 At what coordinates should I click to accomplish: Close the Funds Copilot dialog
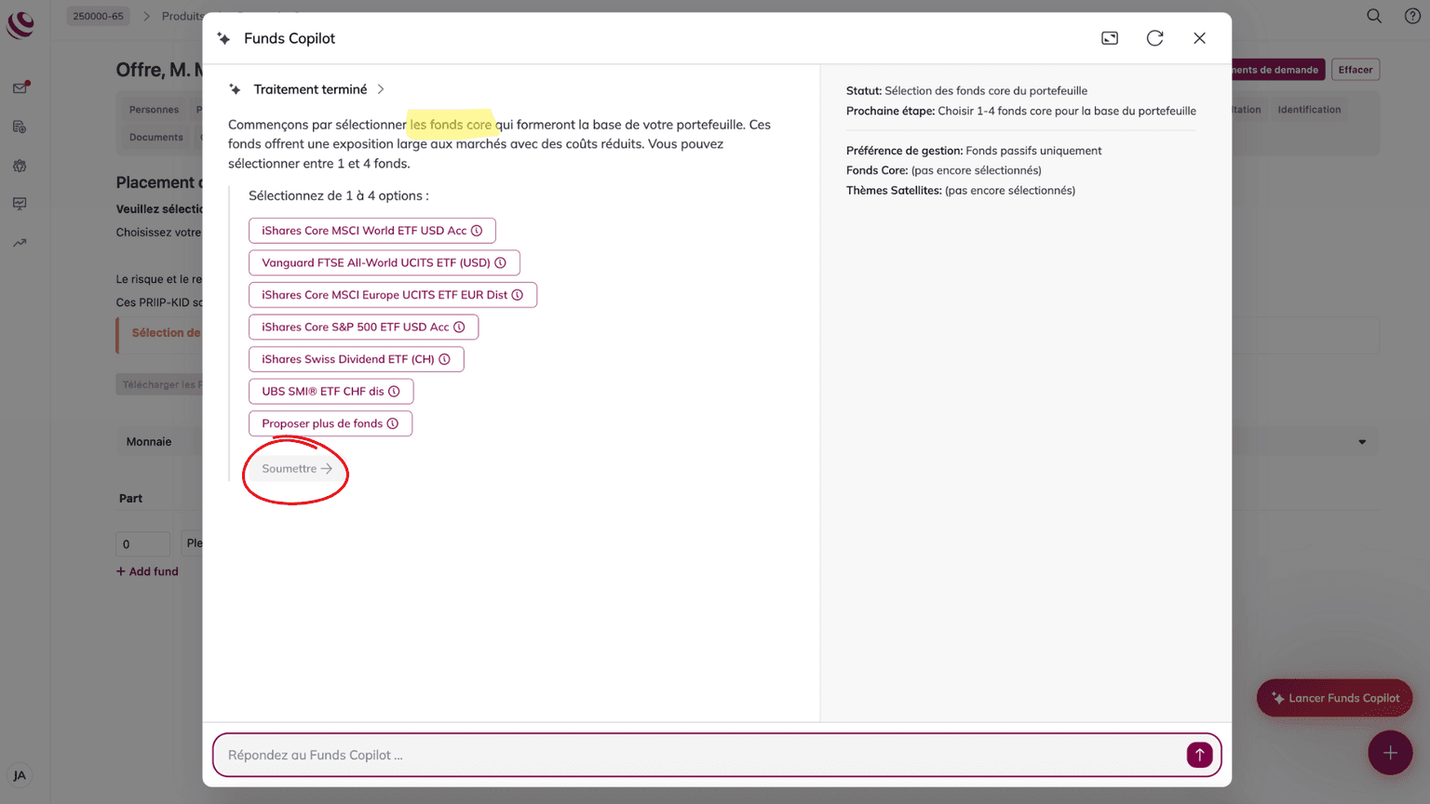[1199, 38]
